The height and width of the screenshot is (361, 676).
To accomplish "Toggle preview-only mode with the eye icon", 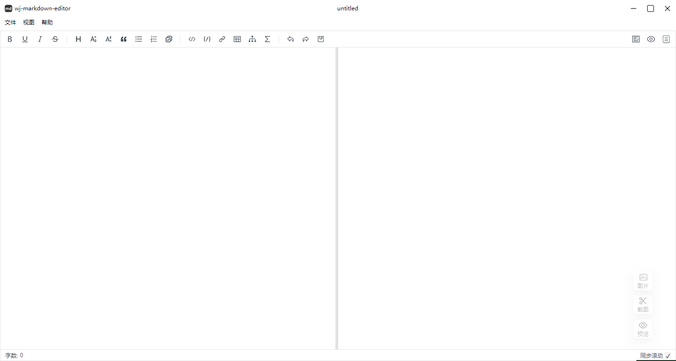I will point(651,39).
